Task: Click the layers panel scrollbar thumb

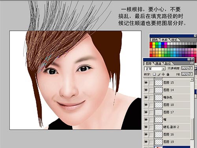Action: pyautogui.click(x=192, y=129)
